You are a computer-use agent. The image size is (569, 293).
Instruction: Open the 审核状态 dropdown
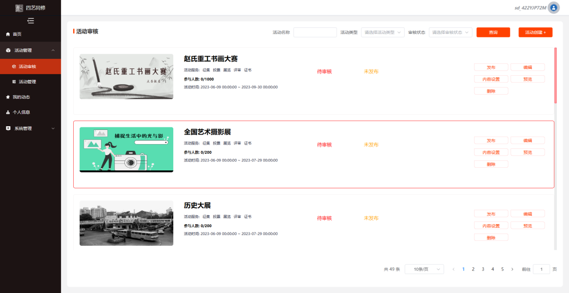450,32
